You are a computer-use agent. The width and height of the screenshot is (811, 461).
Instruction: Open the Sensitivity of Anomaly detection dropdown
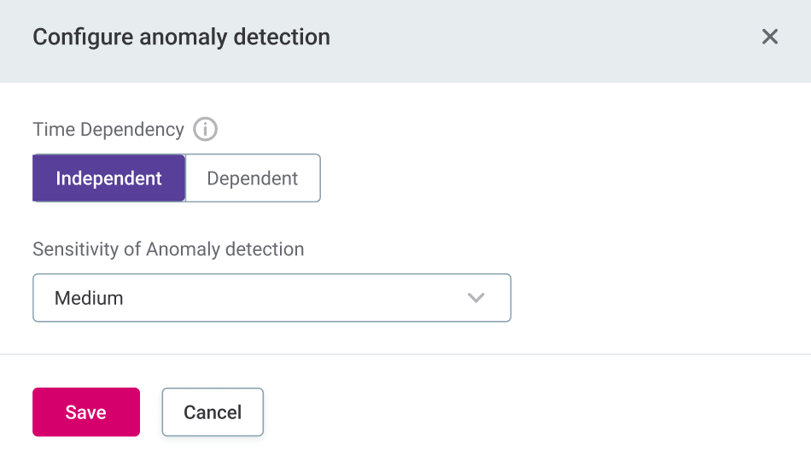[271, 298]
